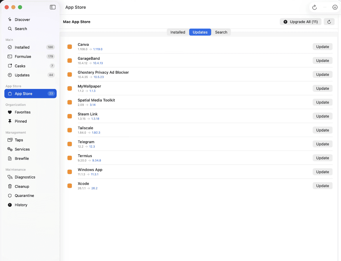Screen dimensions: 341x261
Task: Click the Quarantine shield icon
Action: (x=10, y=196)
